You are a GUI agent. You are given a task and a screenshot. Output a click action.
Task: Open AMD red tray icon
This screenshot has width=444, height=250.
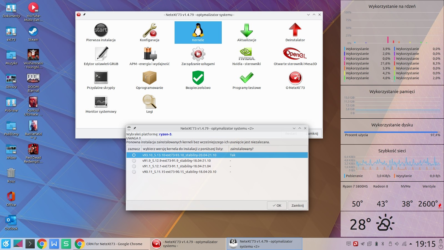pos(356,244)
